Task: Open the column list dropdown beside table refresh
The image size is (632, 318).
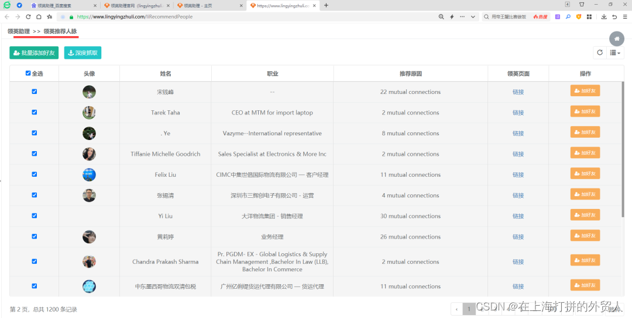Action: [615, 53]
